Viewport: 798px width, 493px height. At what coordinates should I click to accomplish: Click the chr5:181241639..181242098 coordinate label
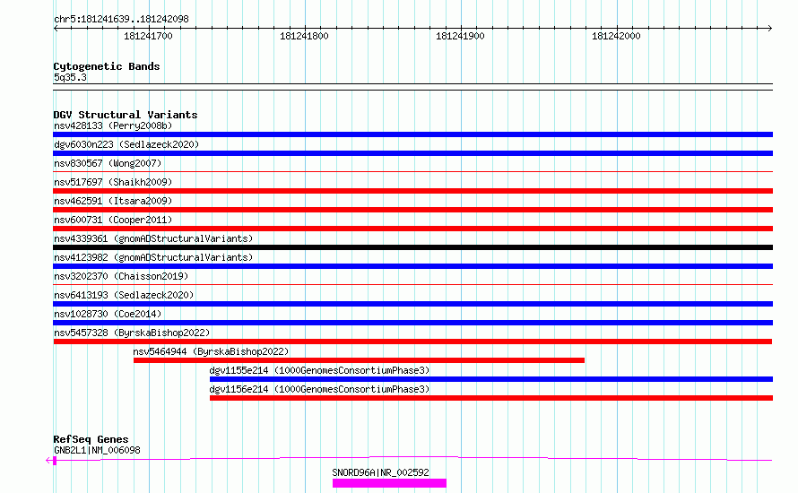point(121,19)
